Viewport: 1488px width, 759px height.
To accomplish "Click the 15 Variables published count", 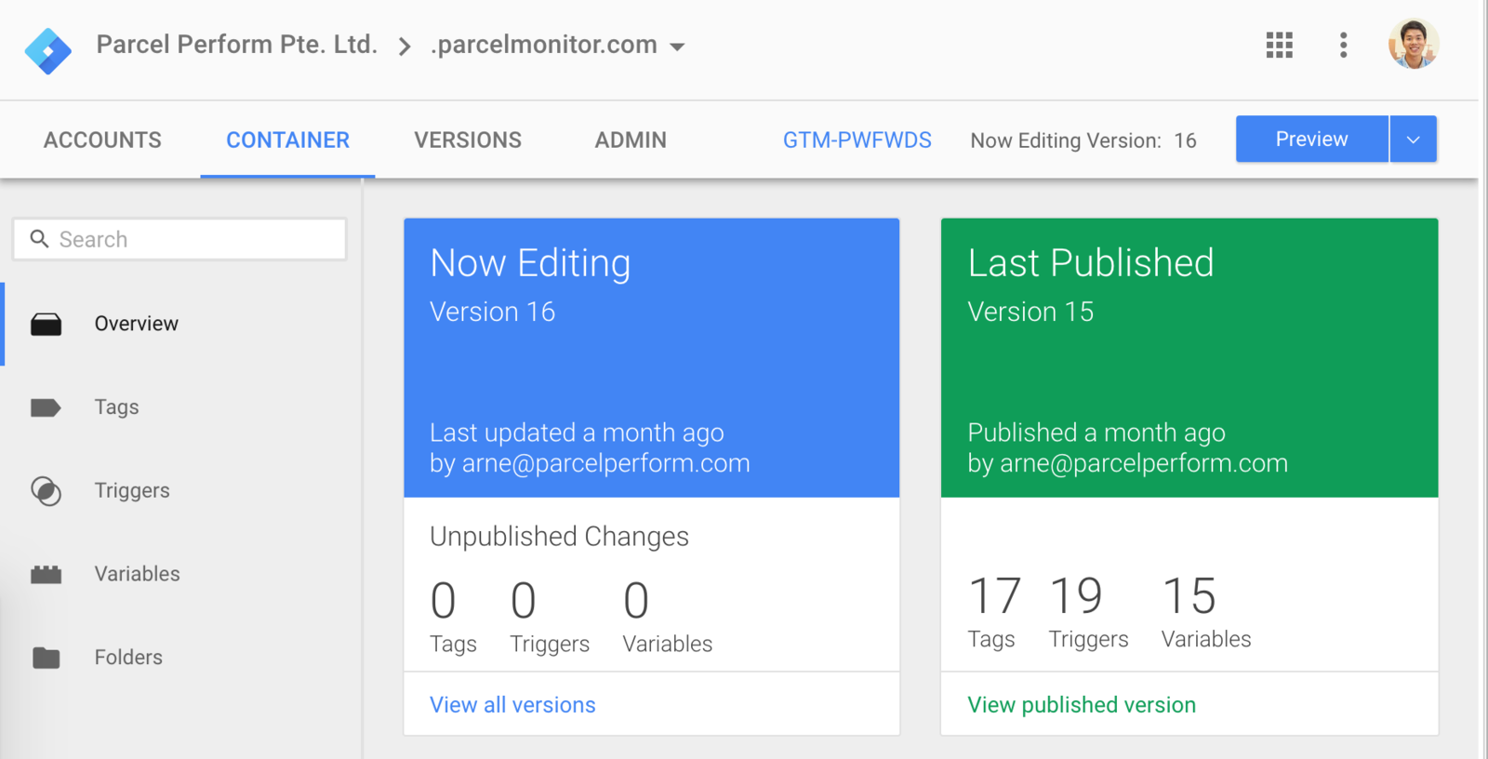I will click(x=1206, y=612).
